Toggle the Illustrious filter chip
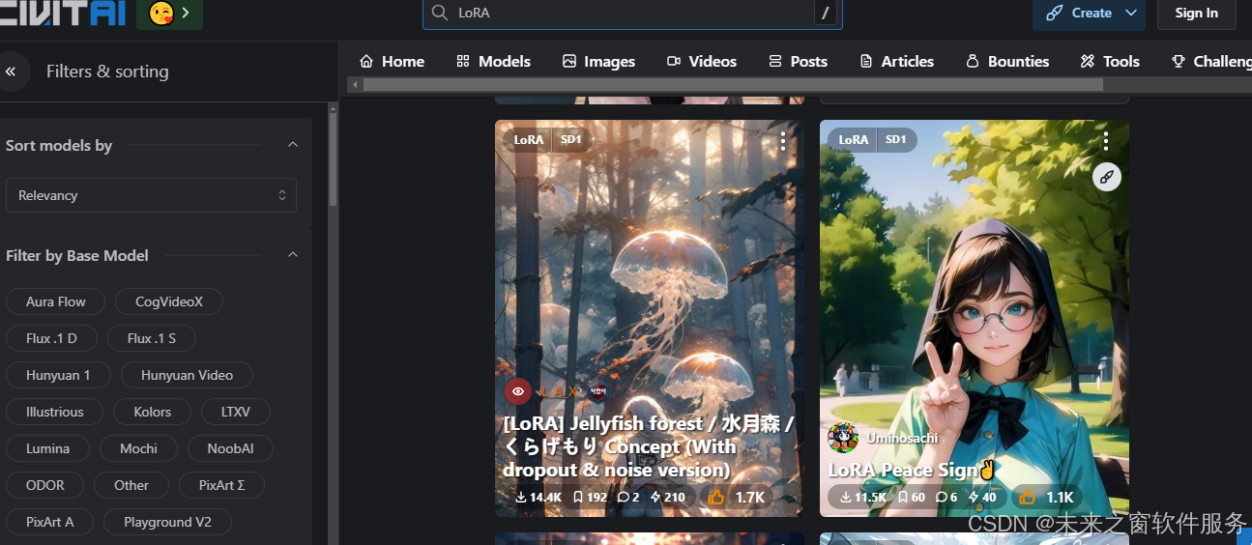The height and width of the screenshot is (545, 1252). 54,412
